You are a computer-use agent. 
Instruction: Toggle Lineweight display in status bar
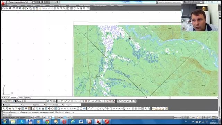point(62,117)
